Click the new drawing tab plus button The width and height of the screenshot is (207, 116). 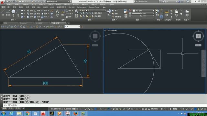[x=69, y=23]
